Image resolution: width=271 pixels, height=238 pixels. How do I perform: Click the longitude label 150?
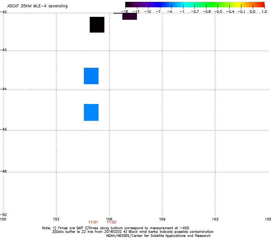pyautogui.click(x=3, y=219)
